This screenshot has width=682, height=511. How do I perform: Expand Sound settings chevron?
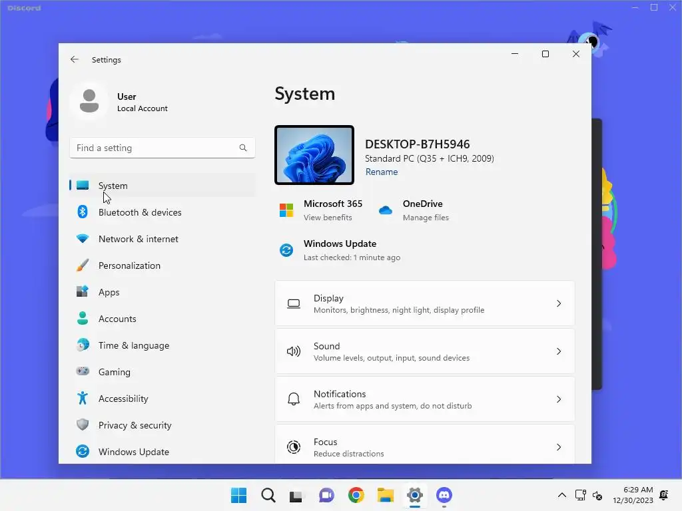(x=559, y=351)
